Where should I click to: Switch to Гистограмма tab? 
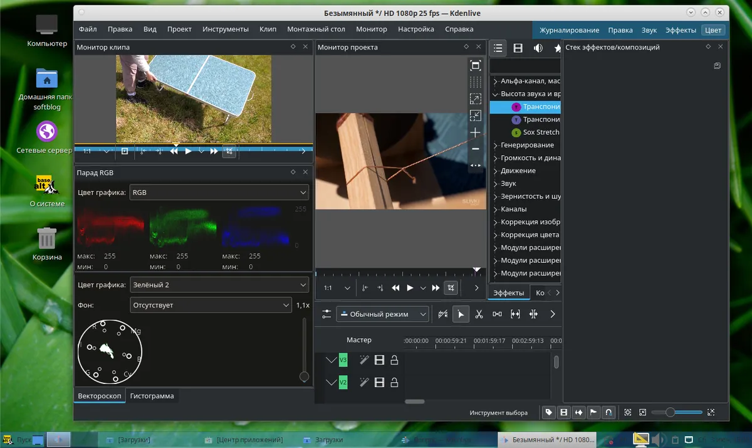tap(152, 396)
